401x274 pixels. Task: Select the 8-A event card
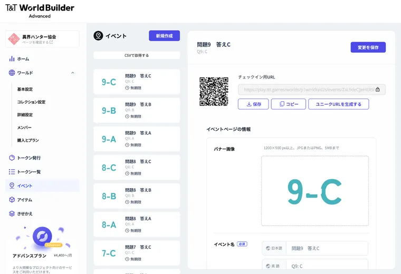pos(137,224)
